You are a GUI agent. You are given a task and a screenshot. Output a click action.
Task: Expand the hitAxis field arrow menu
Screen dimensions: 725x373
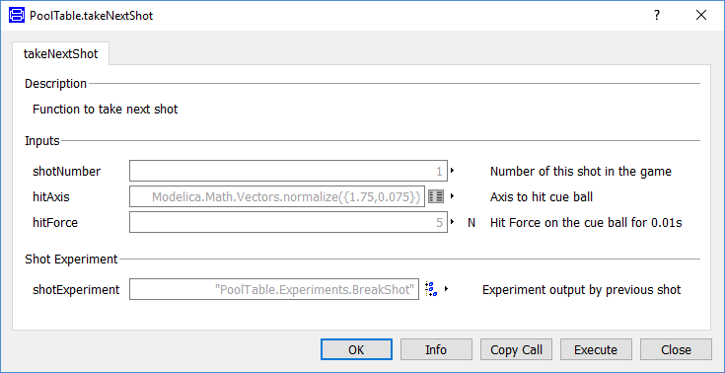[453, 196]
